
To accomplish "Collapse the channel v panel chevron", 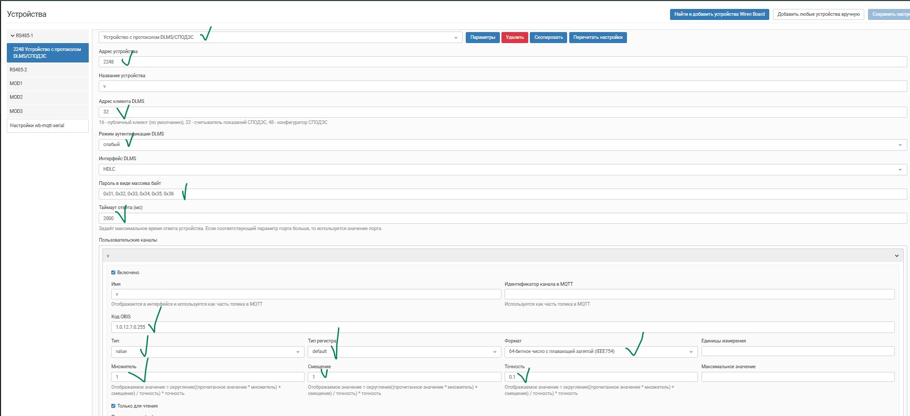I will (896, 256).
